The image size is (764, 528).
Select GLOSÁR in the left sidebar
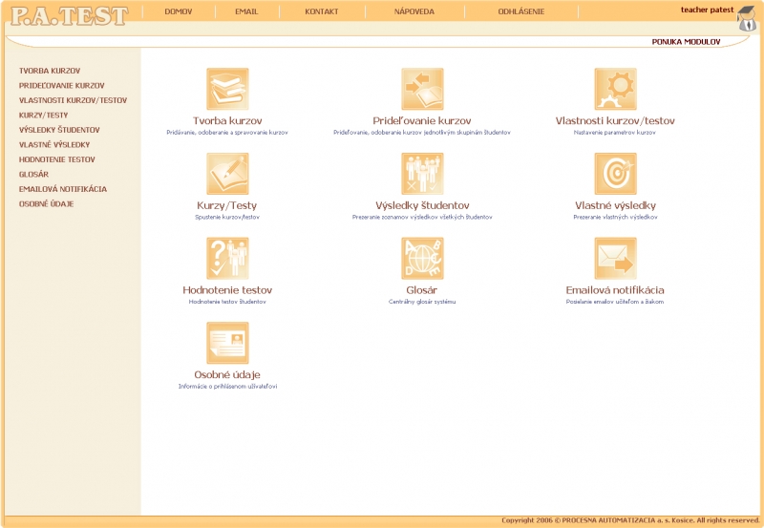click(33, 175)
